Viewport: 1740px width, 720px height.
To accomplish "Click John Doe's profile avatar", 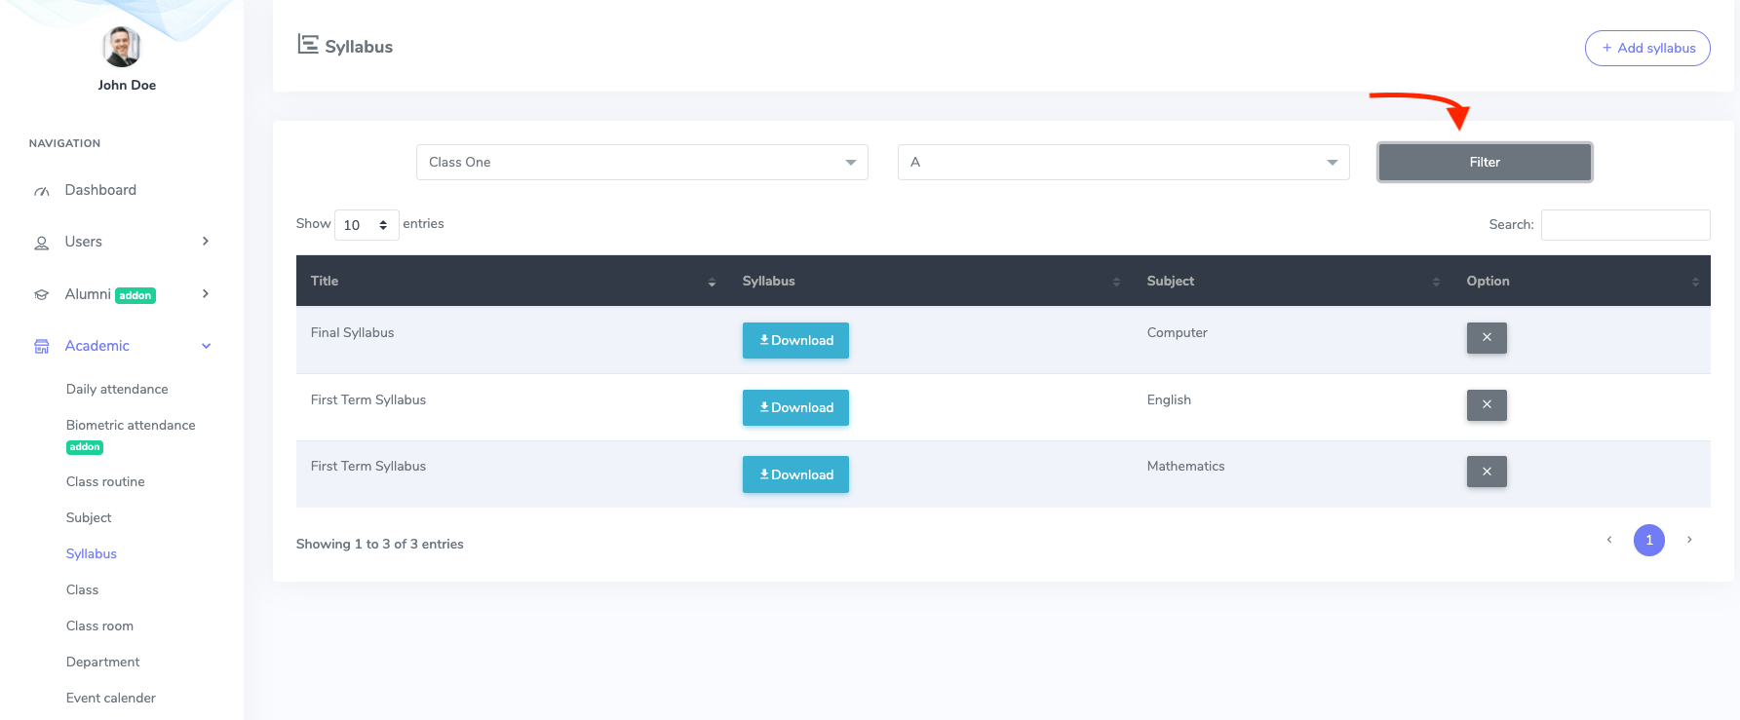I will point(122,47).
